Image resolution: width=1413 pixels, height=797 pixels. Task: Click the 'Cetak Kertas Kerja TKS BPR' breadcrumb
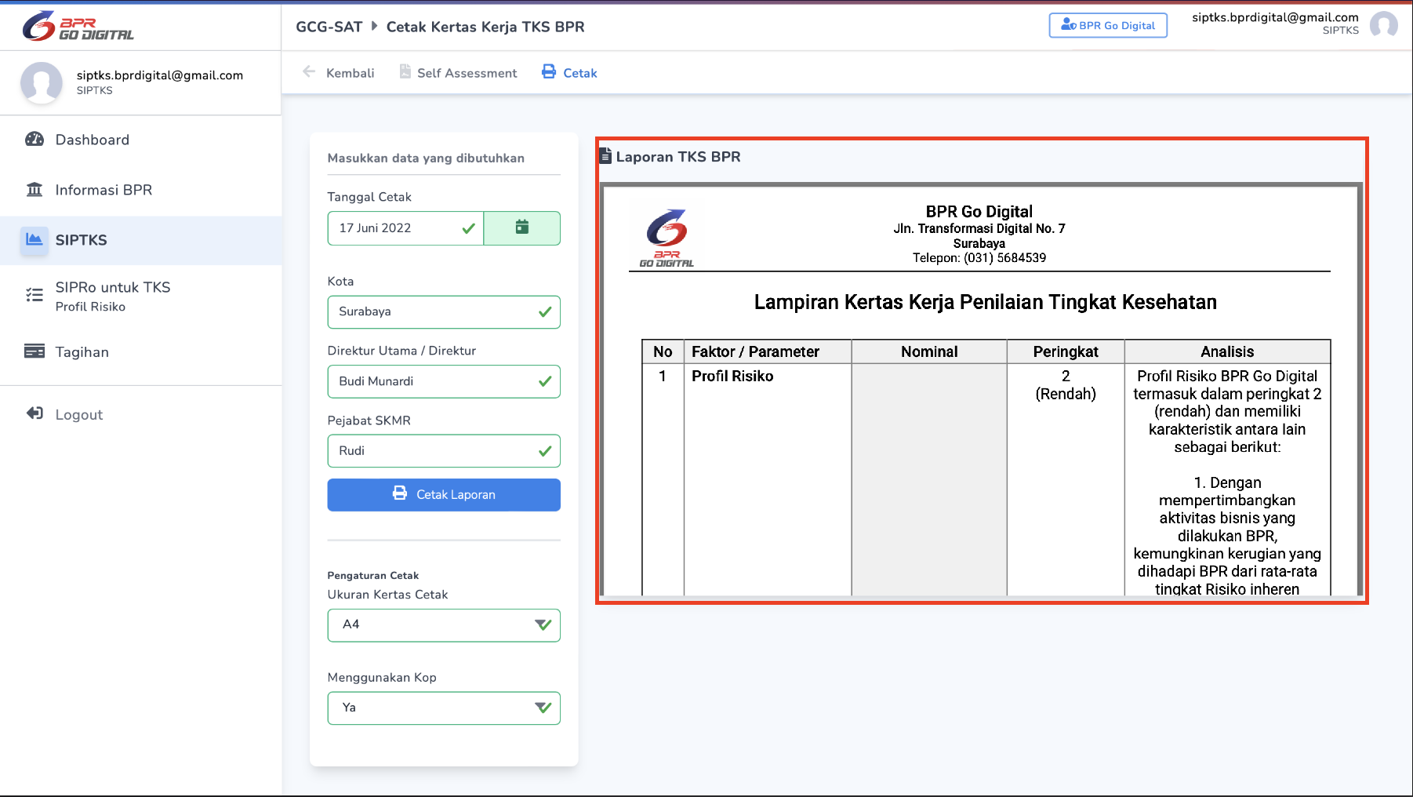(485, 27)
